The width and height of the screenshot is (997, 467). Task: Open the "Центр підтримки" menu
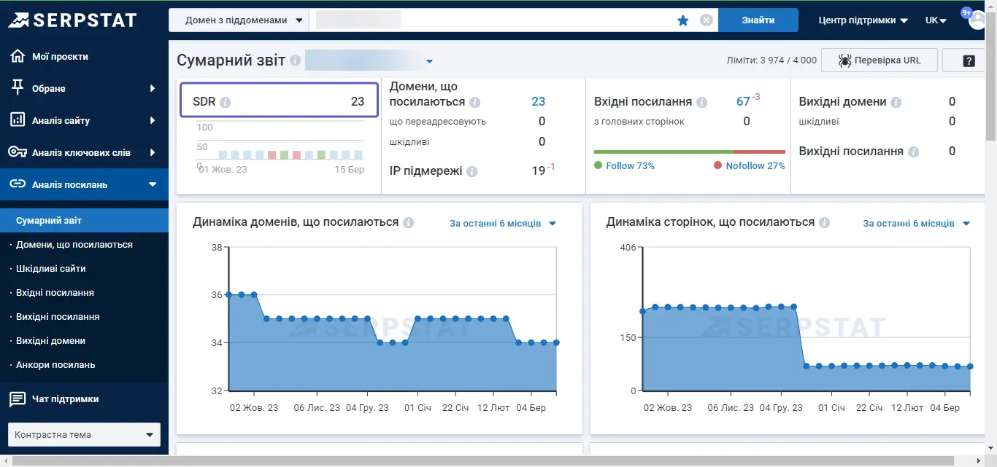tap(863, 20)
